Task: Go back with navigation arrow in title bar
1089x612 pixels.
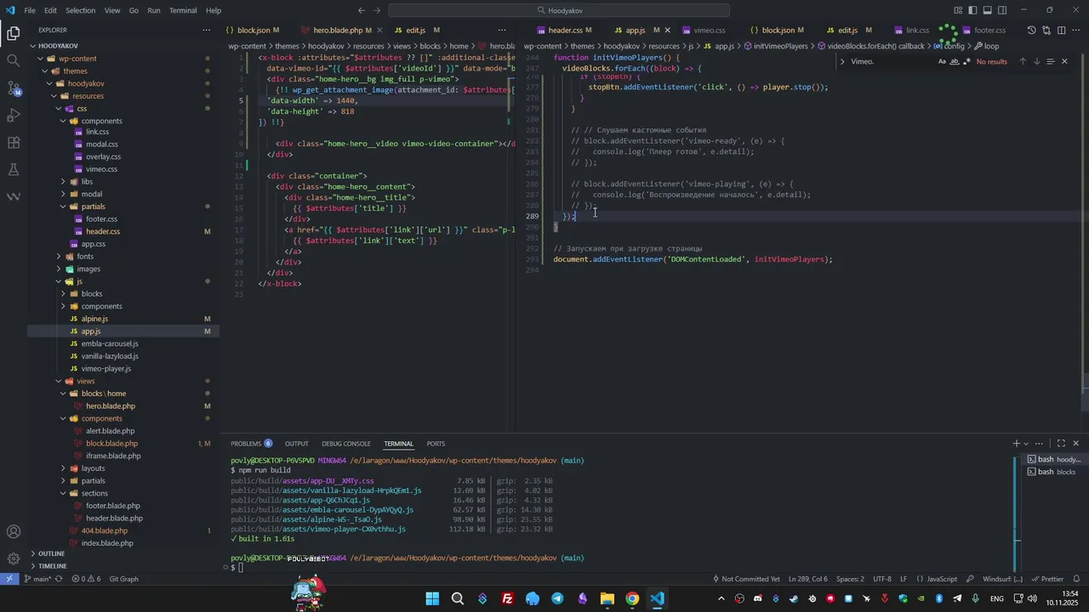Action: click(362, 10)
